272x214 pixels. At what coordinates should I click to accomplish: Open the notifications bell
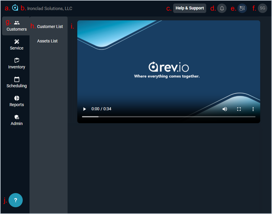pos(222,8)
